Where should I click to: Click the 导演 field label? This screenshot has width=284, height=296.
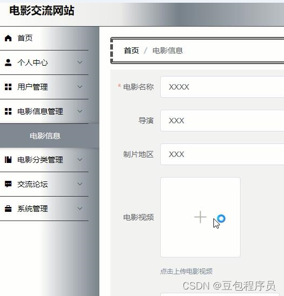pos(146,121)
